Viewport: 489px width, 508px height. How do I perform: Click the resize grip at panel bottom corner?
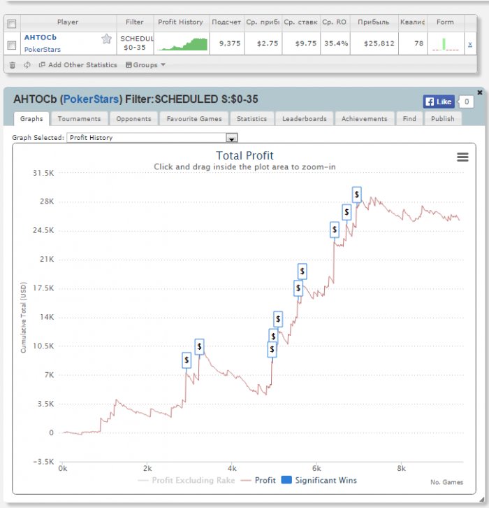[481, 499]
